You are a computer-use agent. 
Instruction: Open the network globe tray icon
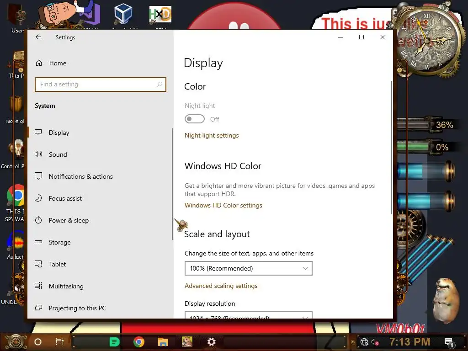364,342
